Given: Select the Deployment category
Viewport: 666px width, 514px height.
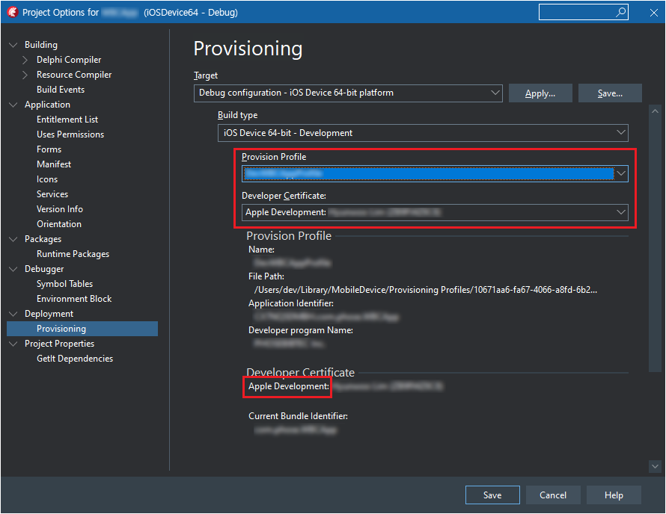Looking at the screenshot, I should click(x=49, y=314).
